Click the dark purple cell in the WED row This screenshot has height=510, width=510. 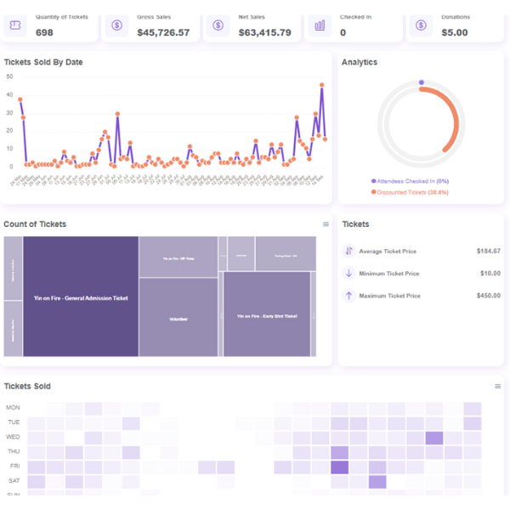point(434,438)
